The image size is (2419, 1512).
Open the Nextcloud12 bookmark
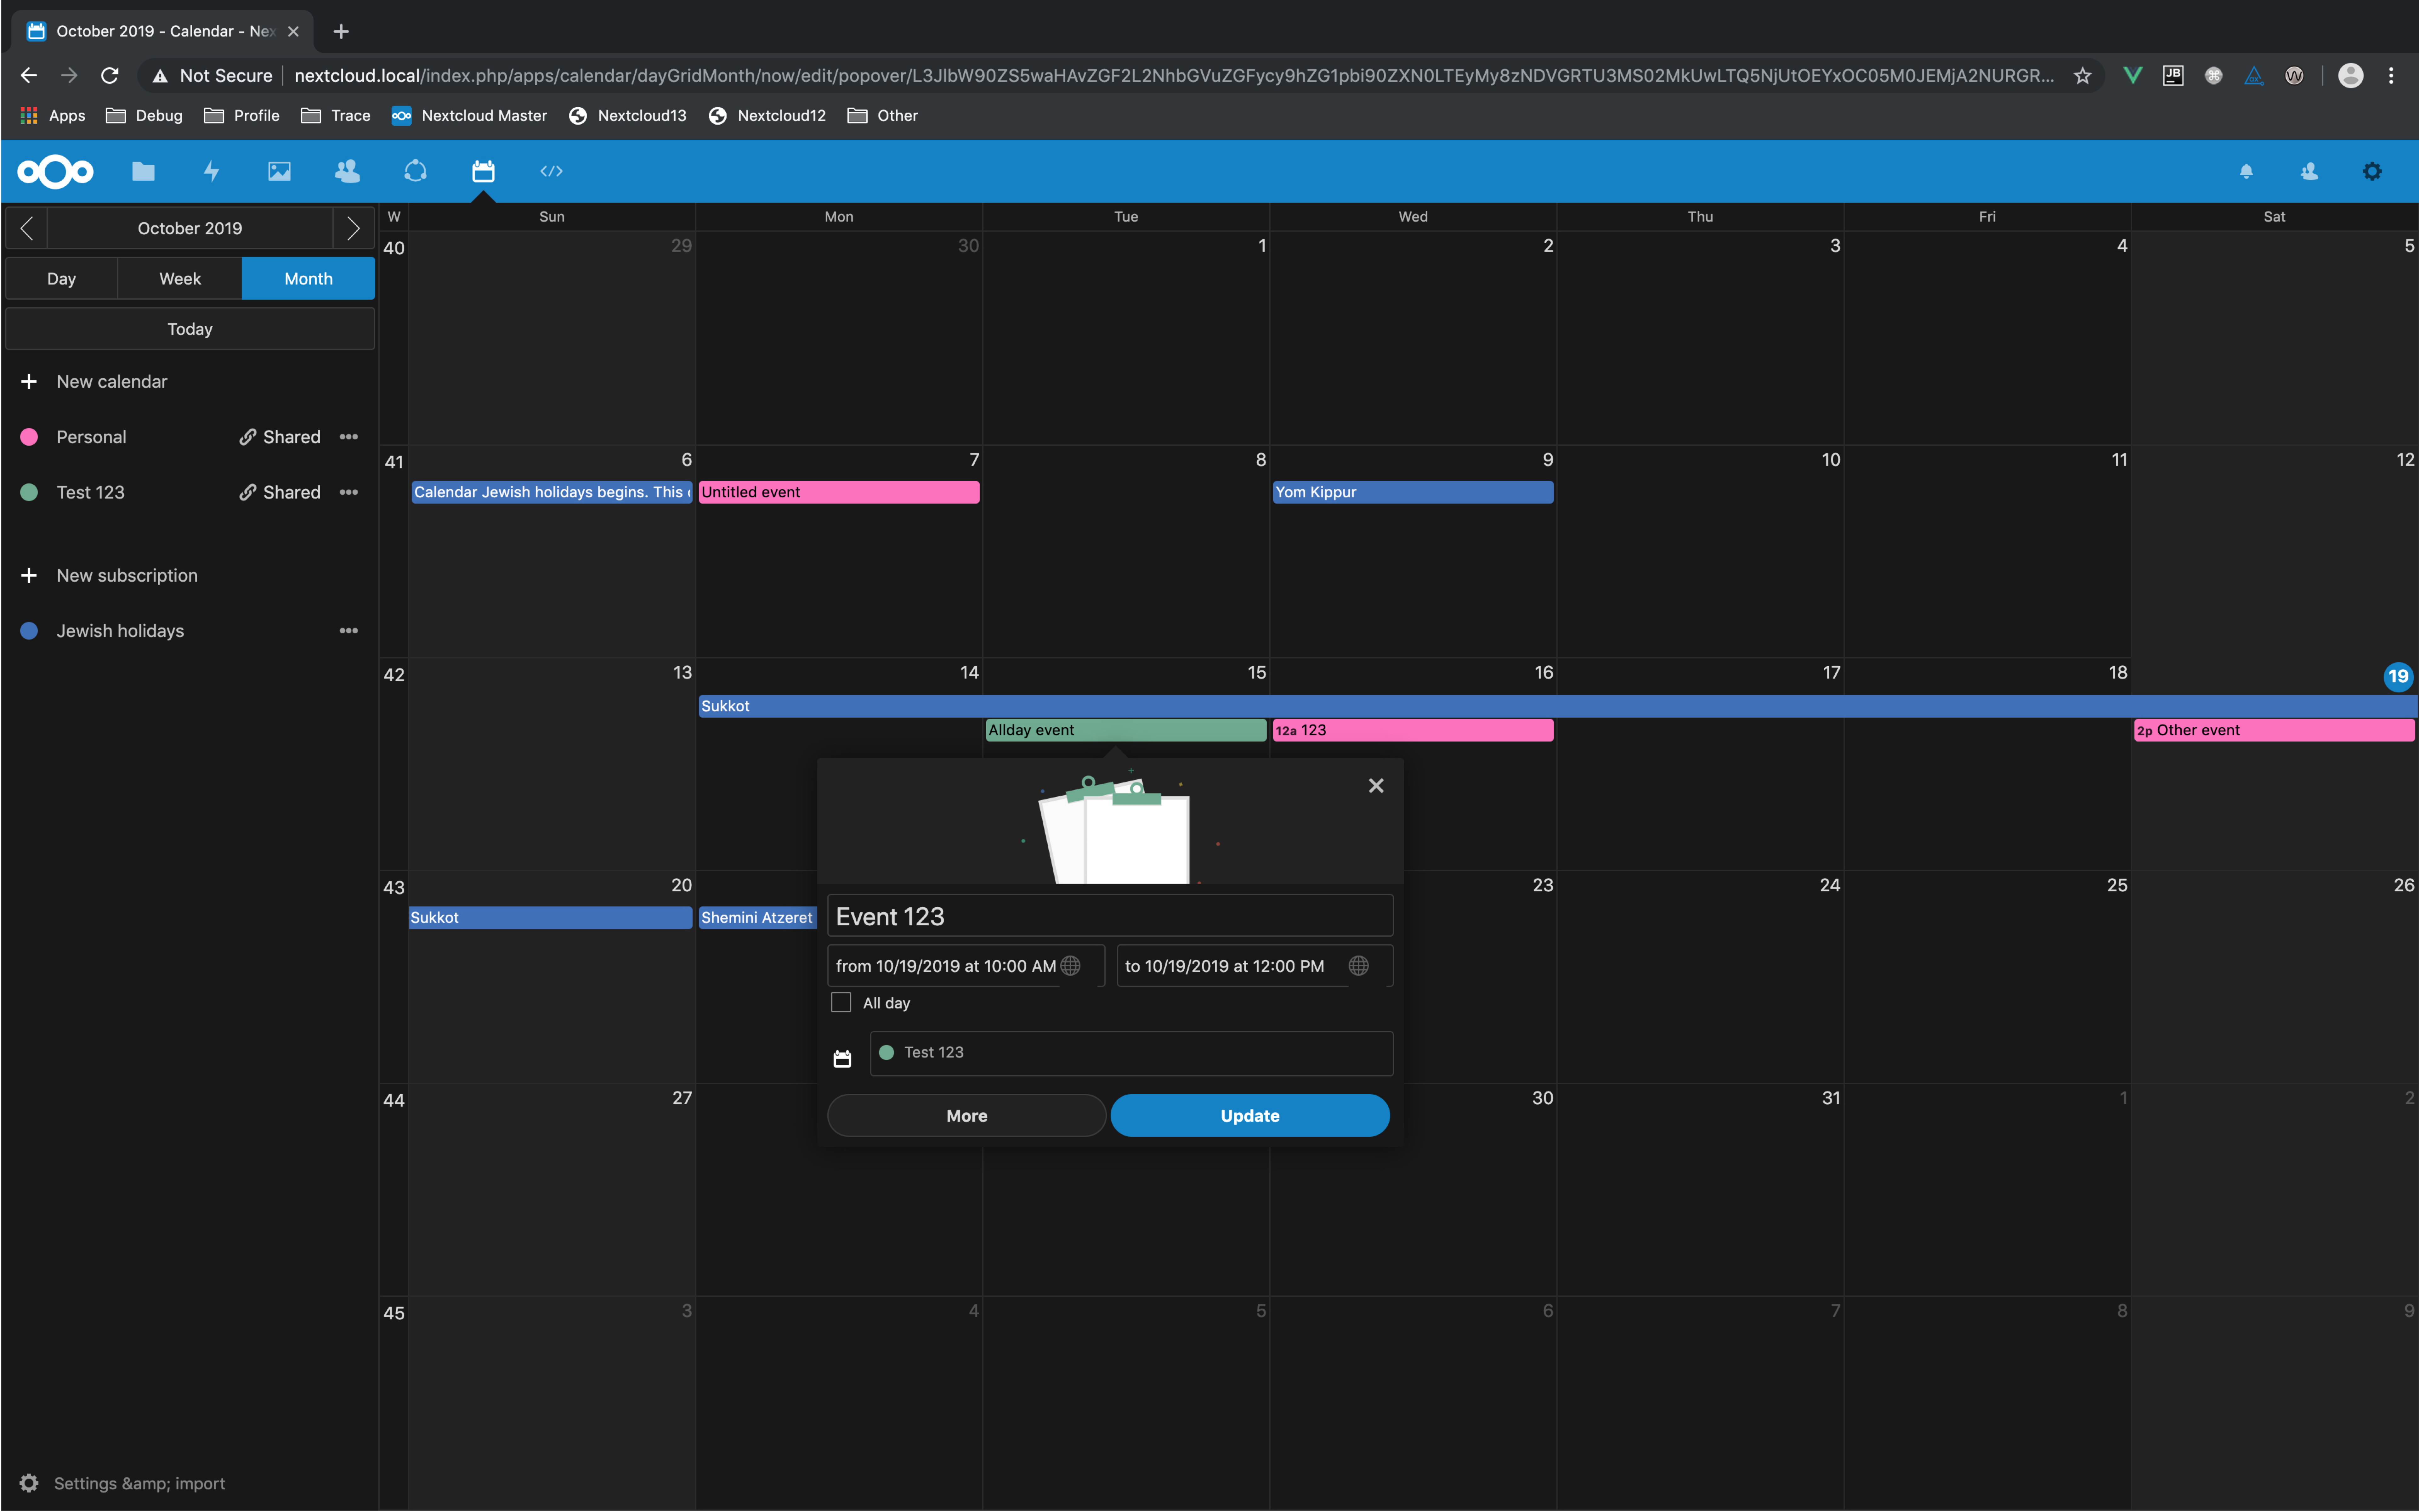(767, 116)
